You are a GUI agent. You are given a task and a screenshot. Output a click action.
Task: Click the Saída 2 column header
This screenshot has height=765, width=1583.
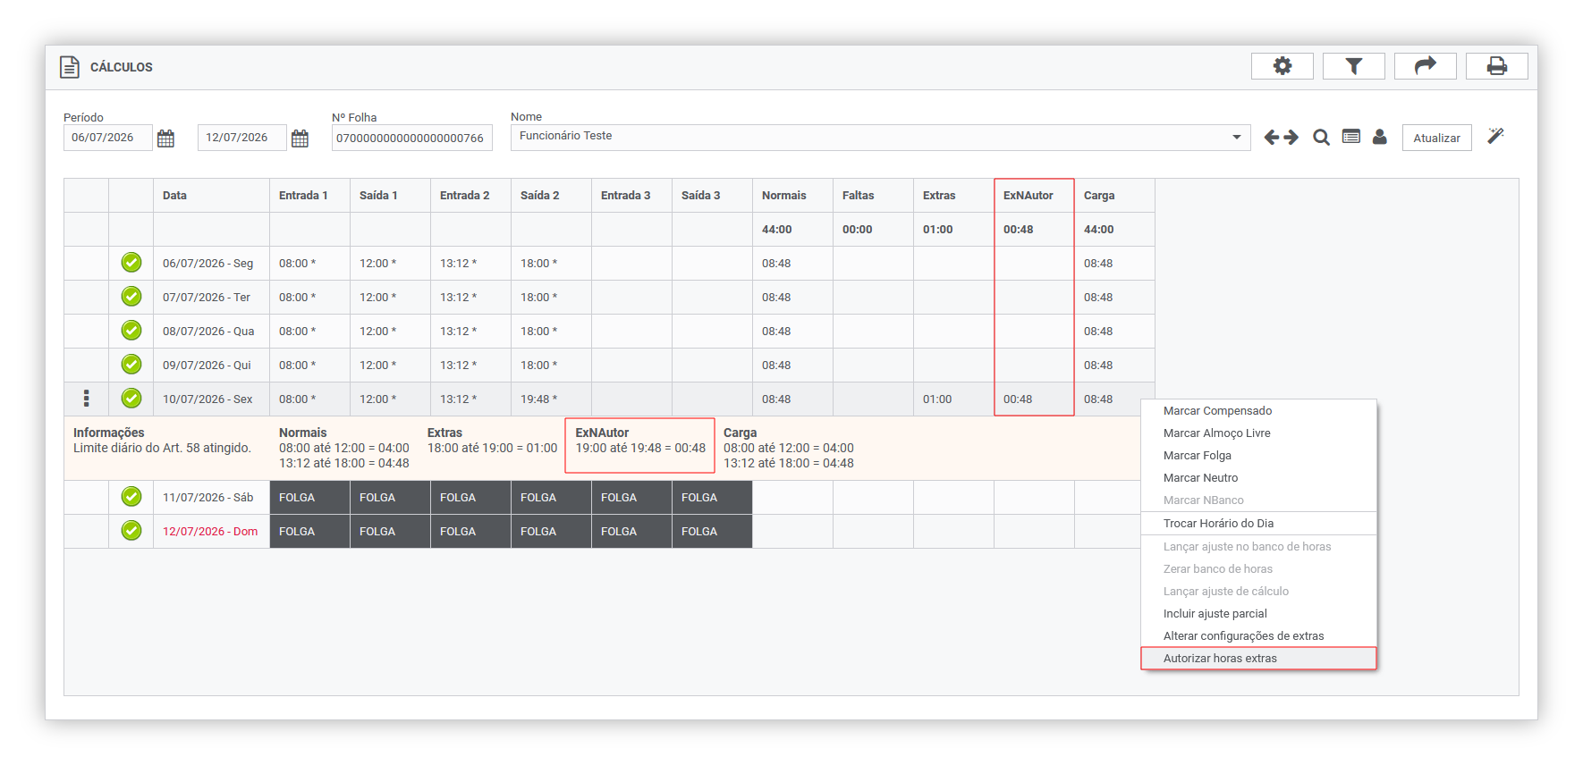coord(551,196)
